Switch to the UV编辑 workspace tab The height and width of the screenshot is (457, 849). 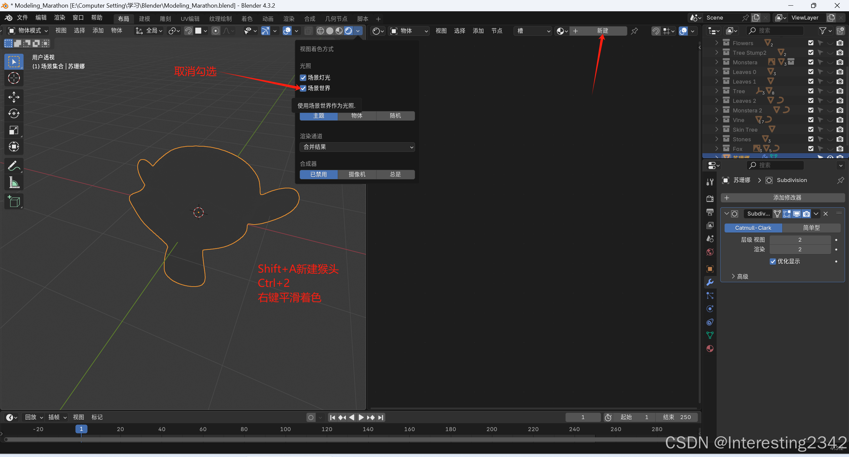click(190, 19)
